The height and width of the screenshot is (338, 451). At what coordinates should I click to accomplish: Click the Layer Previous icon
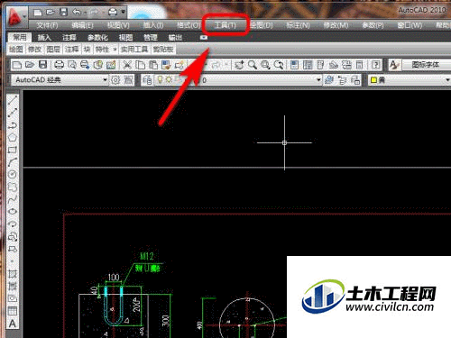click(343, 80)
